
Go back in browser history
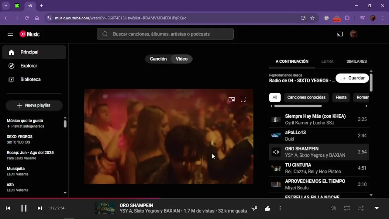pyautogui.click(x=6, y=18)
